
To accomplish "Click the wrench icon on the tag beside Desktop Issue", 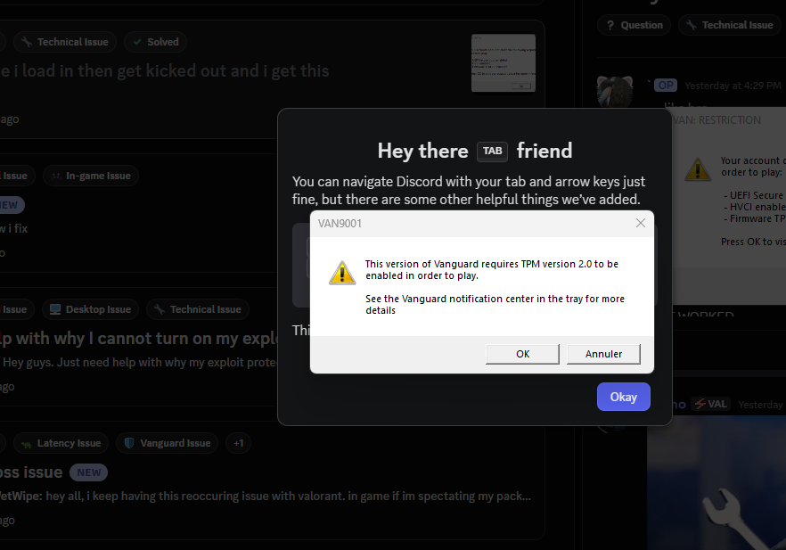I will [160, 309].
